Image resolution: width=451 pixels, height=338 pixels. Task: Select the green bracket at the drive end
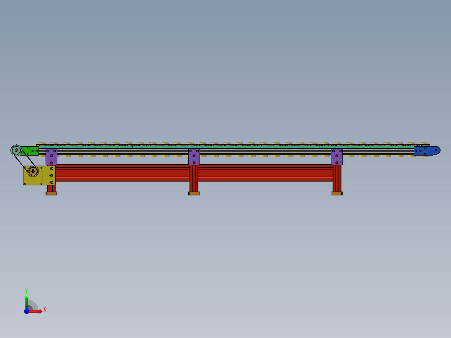pyautogui.click(x=30, y=151)
